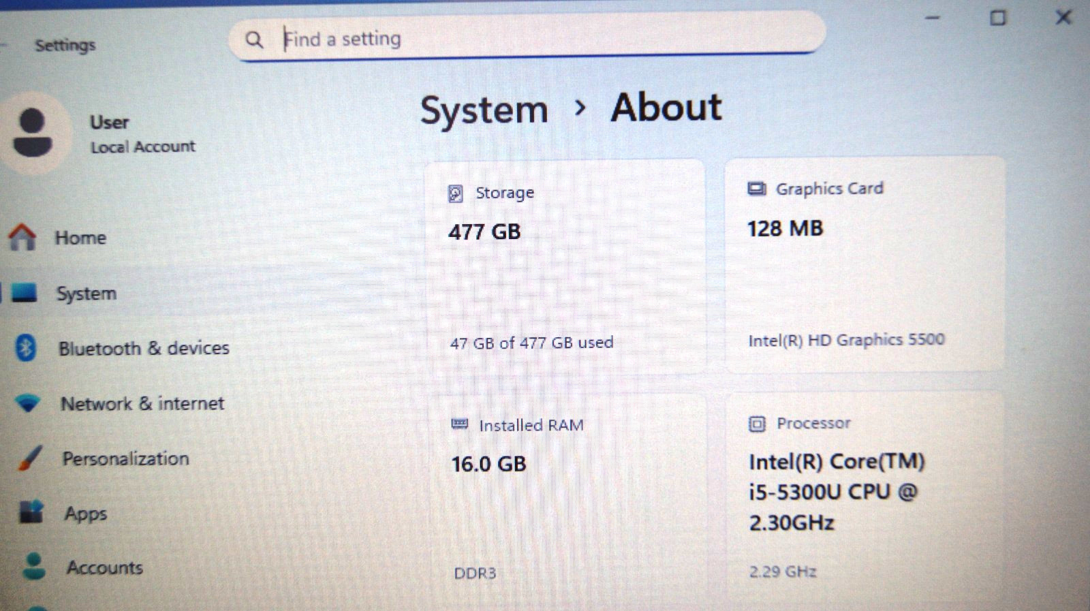The height and width of the screenshot is (611, 1090).
Task: Click the Storage card title
Action: tap(505, 193)
